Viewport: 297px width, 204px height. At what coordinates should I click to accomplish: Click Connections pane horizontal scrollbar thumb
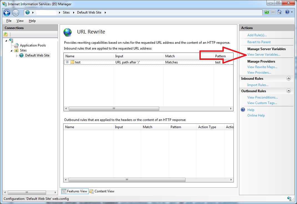pyautogui.click(x=27, y=192)
